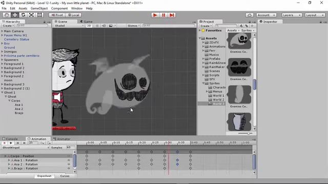The width and height of the screenshot is (328, 184).
Task: Click the Add Keyframe icon
Action: click(43, 143)
